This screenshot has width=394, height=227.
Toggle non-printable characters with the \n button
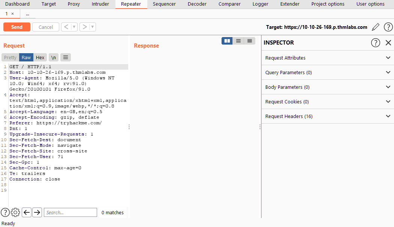53,57
